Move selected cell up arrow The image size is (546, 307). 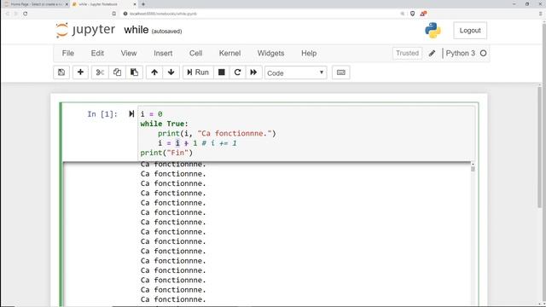click(x=154, y=72)
